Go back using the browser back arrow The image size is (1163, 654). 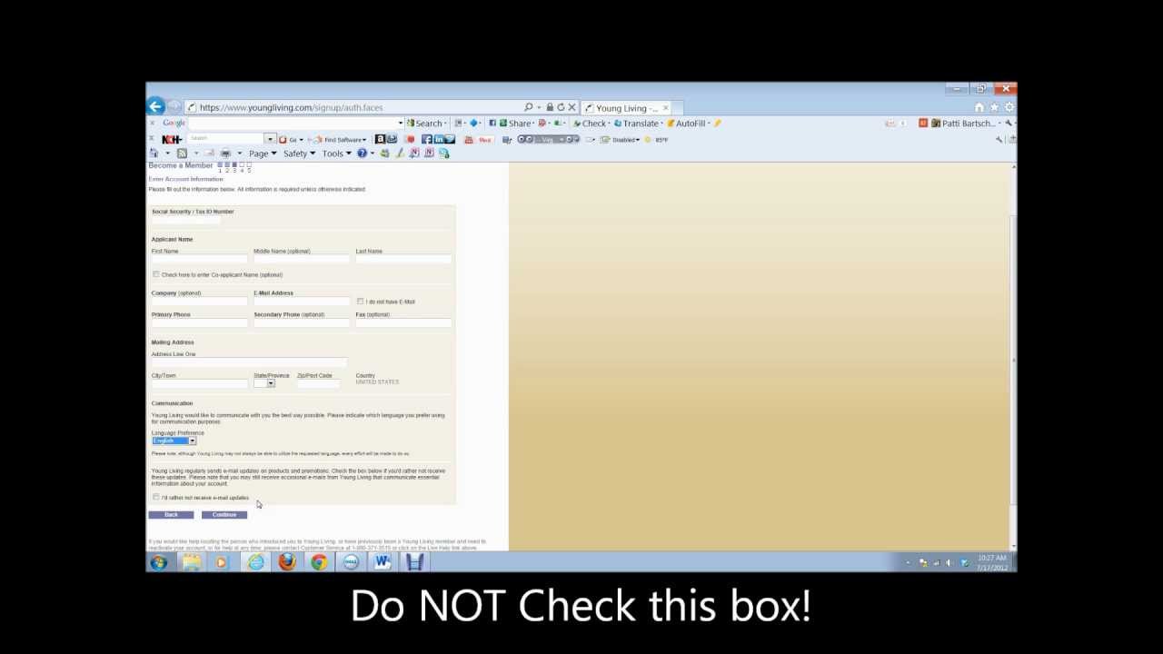coord(155,106)
